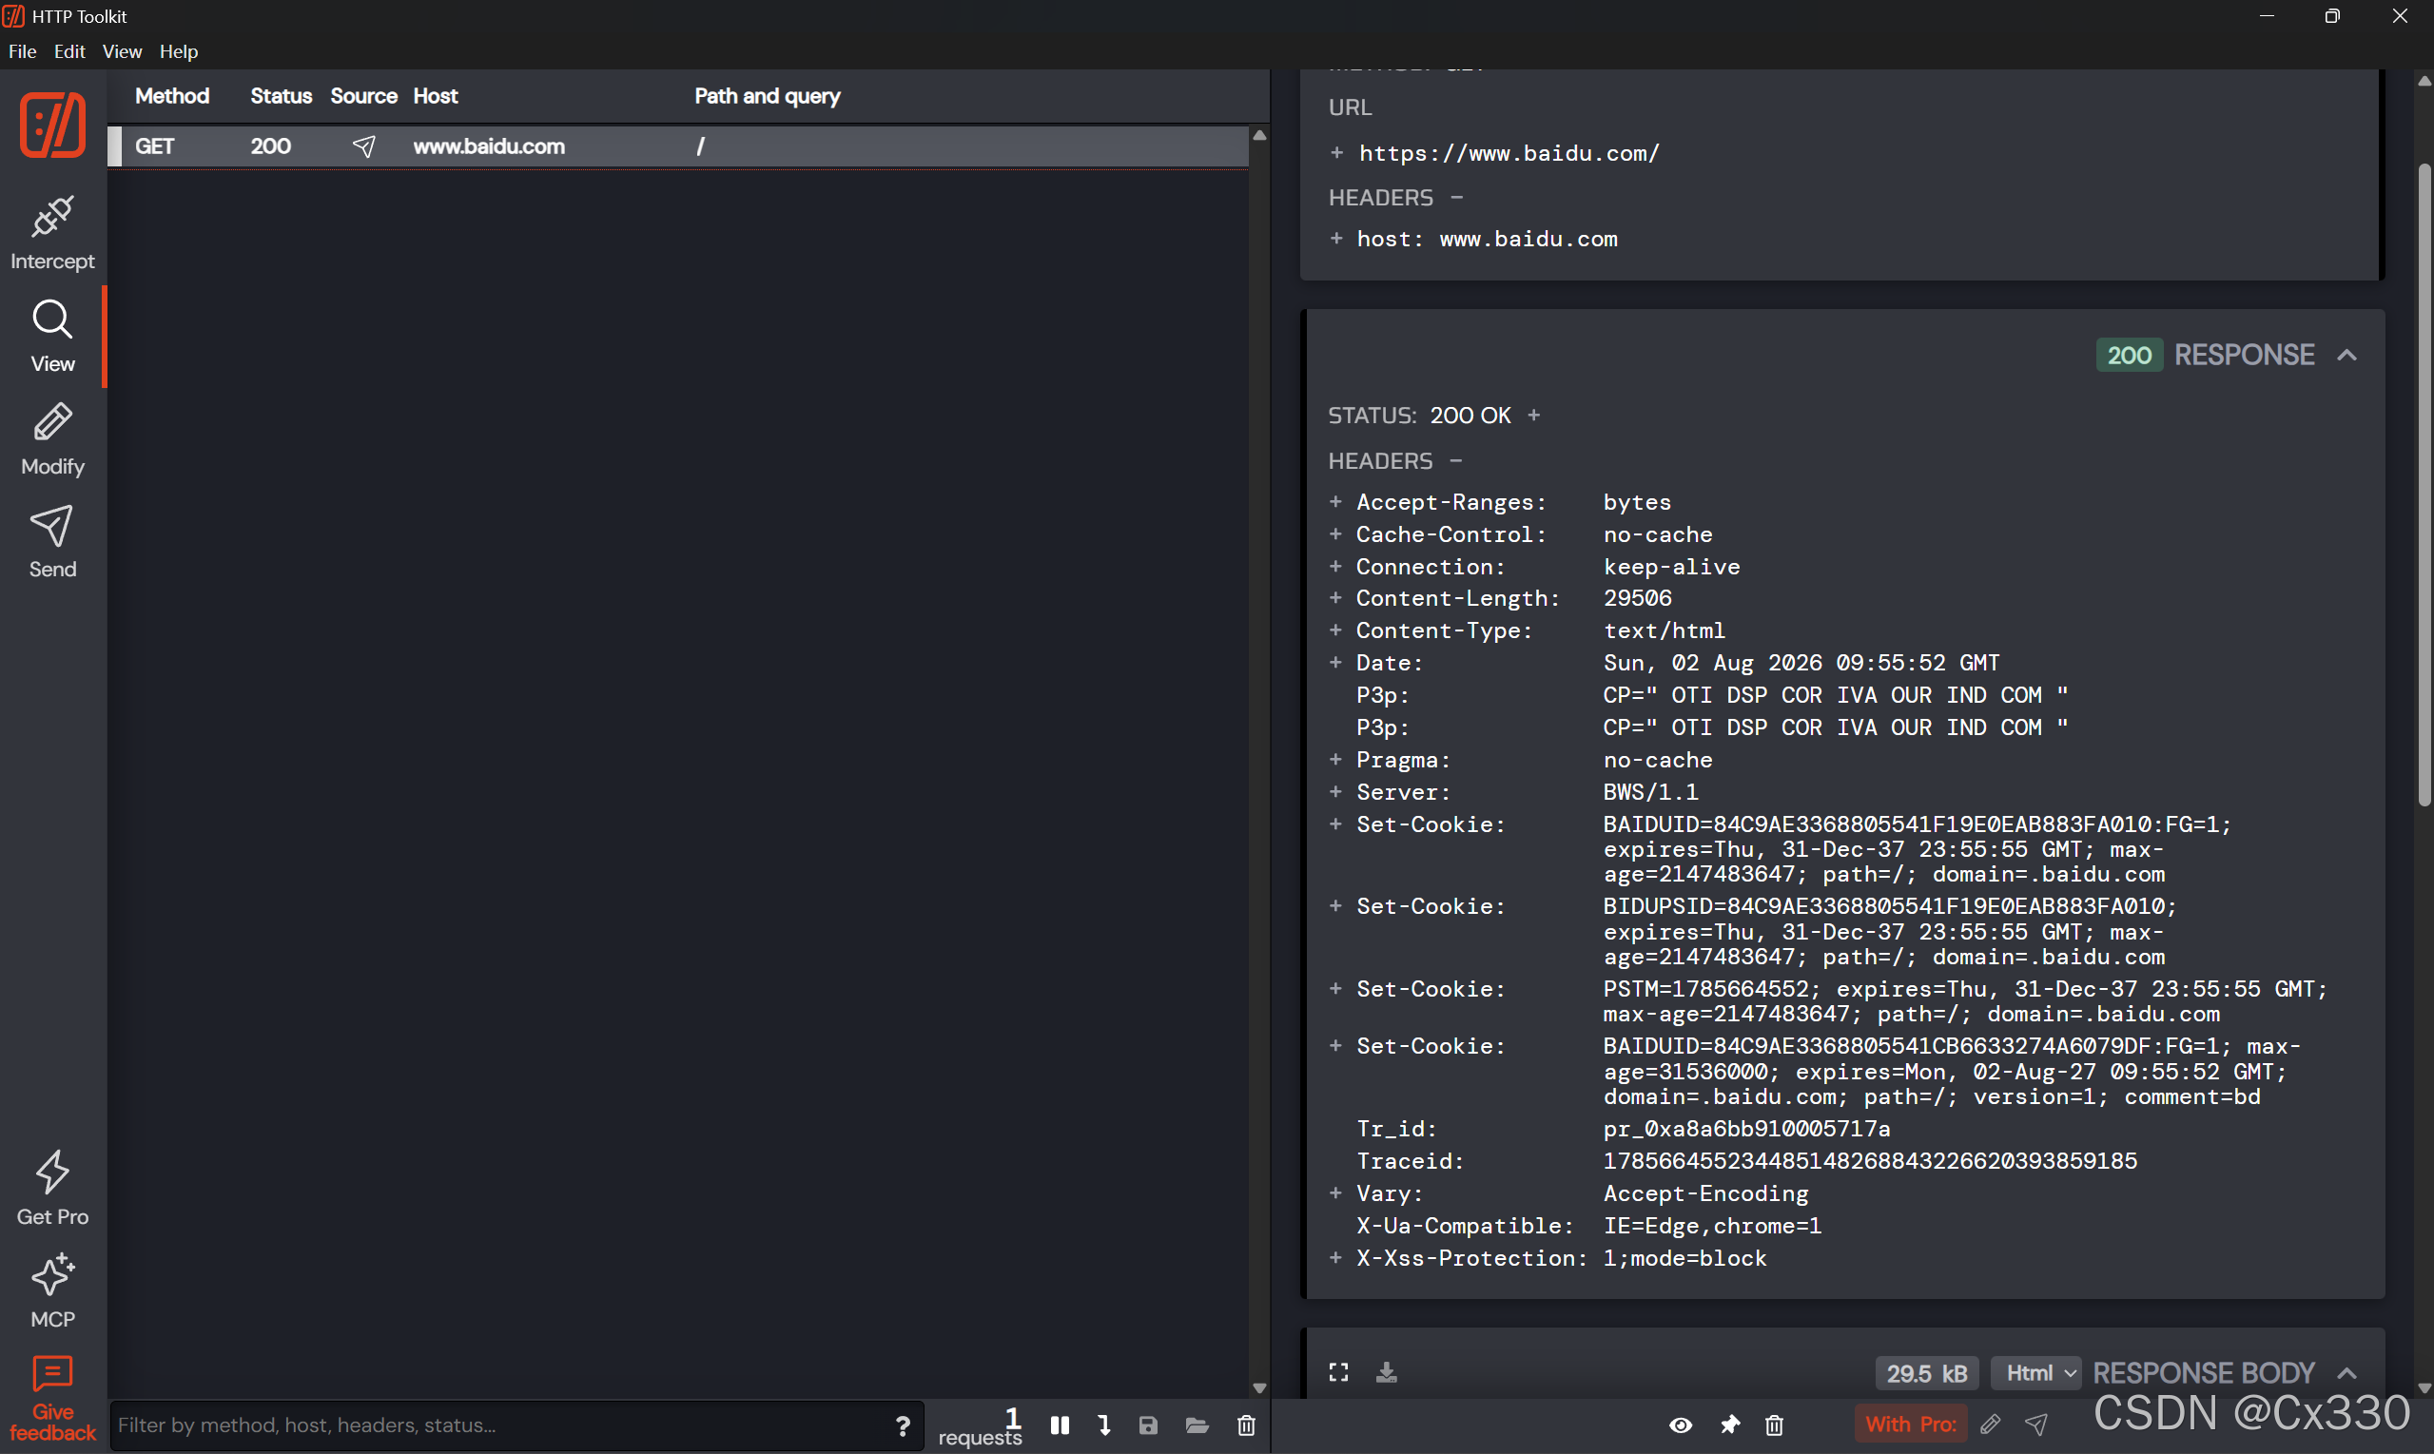Click the Path and query column header
Viewport: 2434px width, 1454px height.
coord(768,96)
